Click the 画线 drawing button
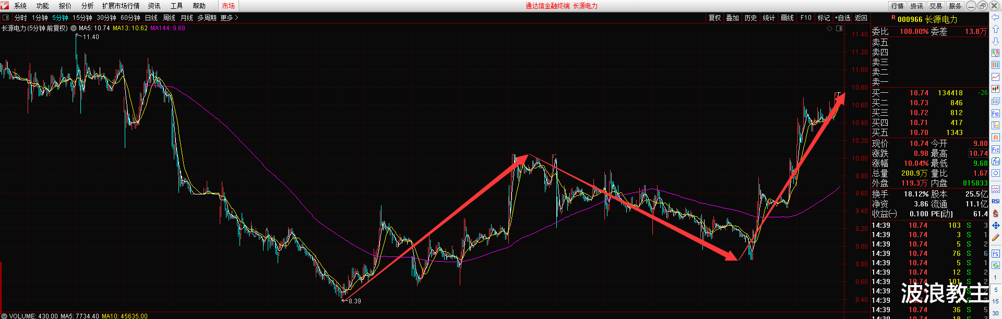 787,18
